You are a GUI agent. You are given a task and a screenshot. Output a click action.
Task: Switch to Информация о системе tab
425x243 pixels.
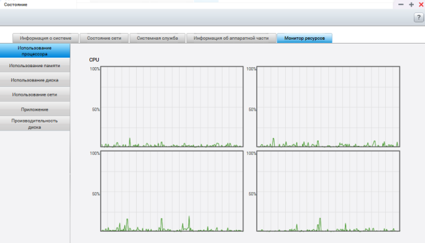[x=45, y=39]
